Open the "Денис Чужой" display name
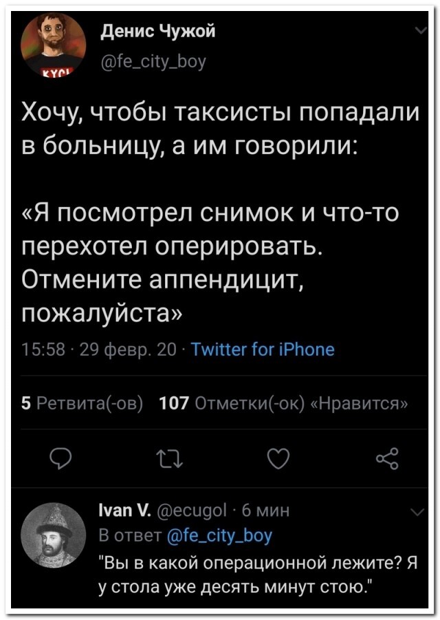Image resolution: width=440 pixels, height=620 pixels. pos(157,31)
